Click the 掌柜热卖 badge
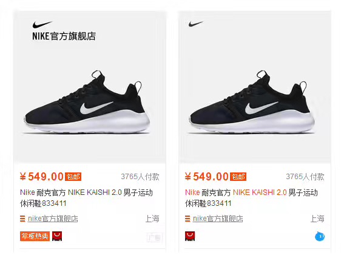Screen dimensions: 341x255 pyautogui.click(x=35, y=236)
